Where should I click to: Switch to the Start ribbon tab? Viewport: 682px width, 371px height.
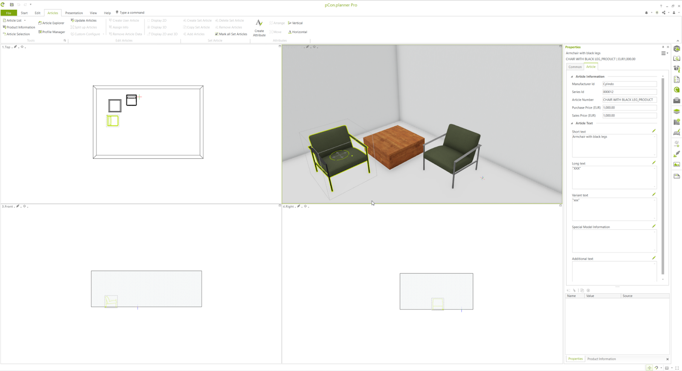point(24,13)
